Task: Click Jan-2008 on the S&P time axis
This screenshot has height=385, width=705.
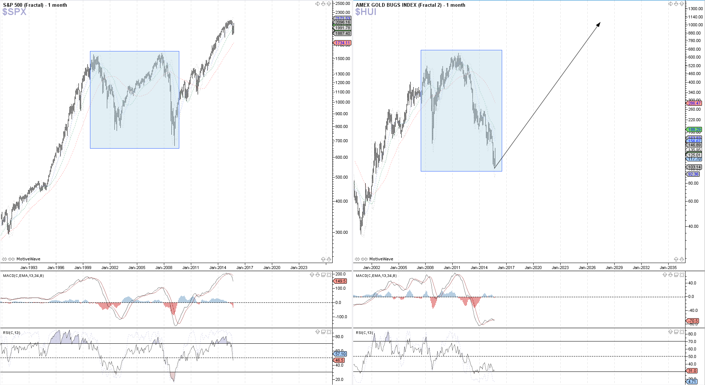Action: click(164, 268)
